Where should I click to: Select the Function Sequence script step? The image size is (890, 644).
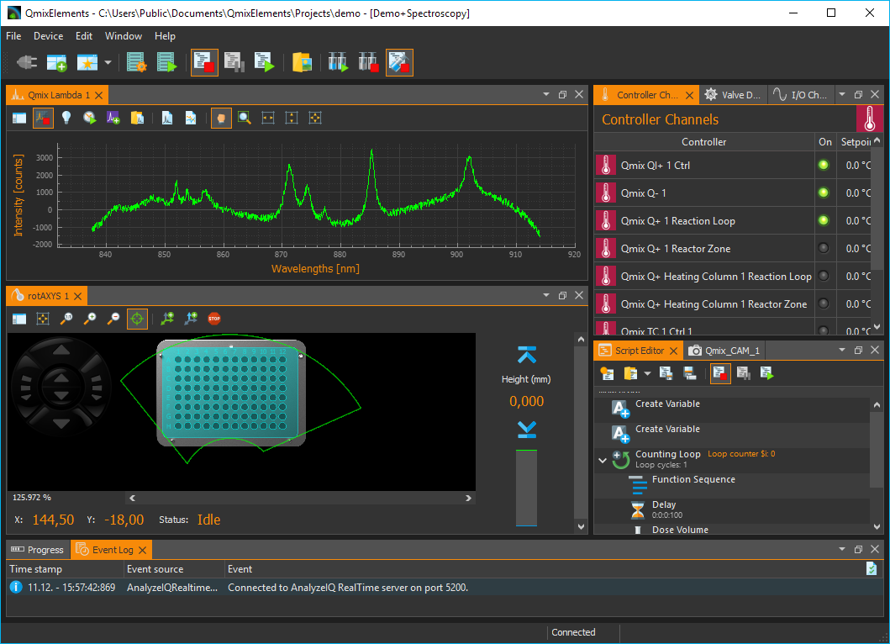click(693, 480)
